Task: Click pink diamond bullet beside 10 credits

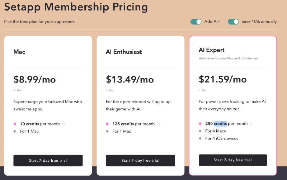Action: pos(15,124)
